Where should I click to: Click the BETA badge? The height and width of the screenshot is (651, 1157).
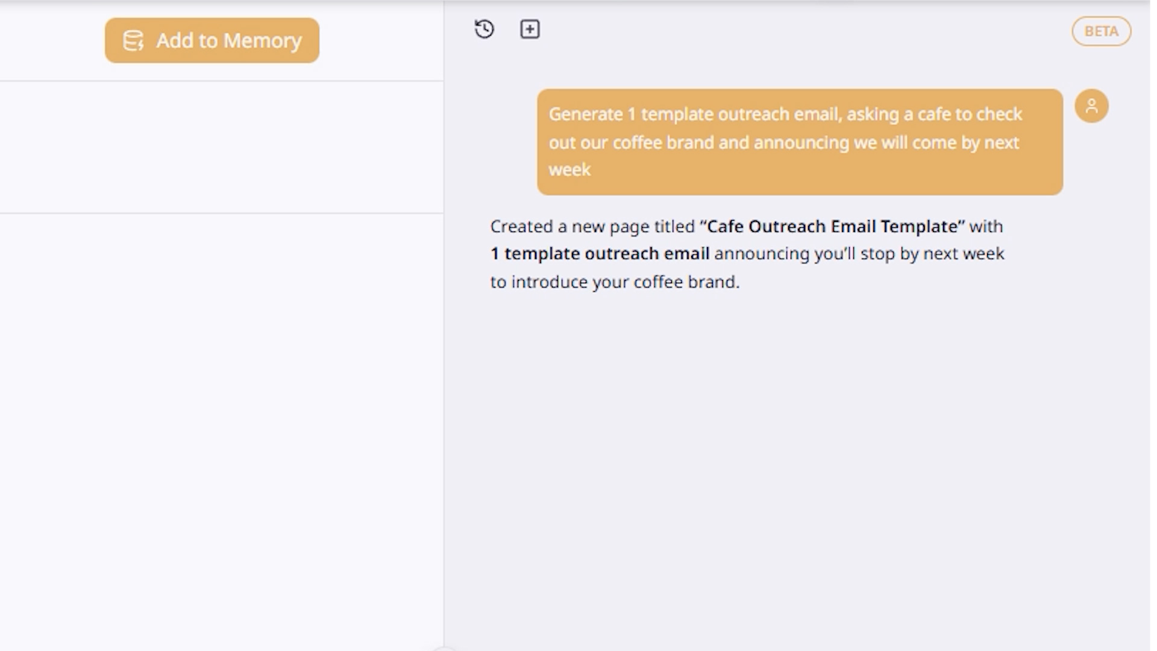1101,31
